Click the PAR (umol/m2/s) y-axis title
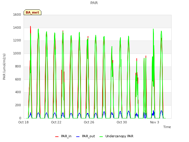 coord(4,67)
